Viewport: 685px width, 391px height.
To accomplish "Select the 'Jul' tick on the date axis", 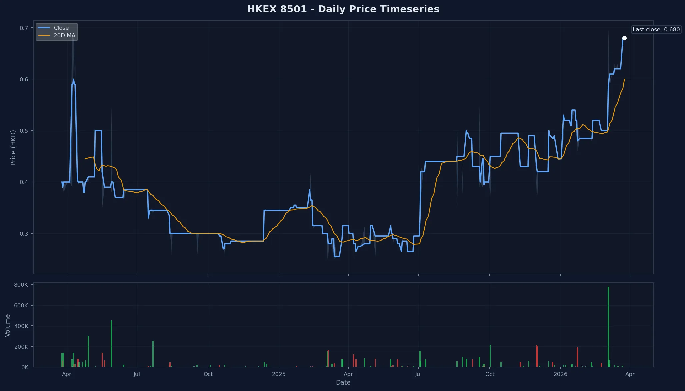I will (137, 374).
